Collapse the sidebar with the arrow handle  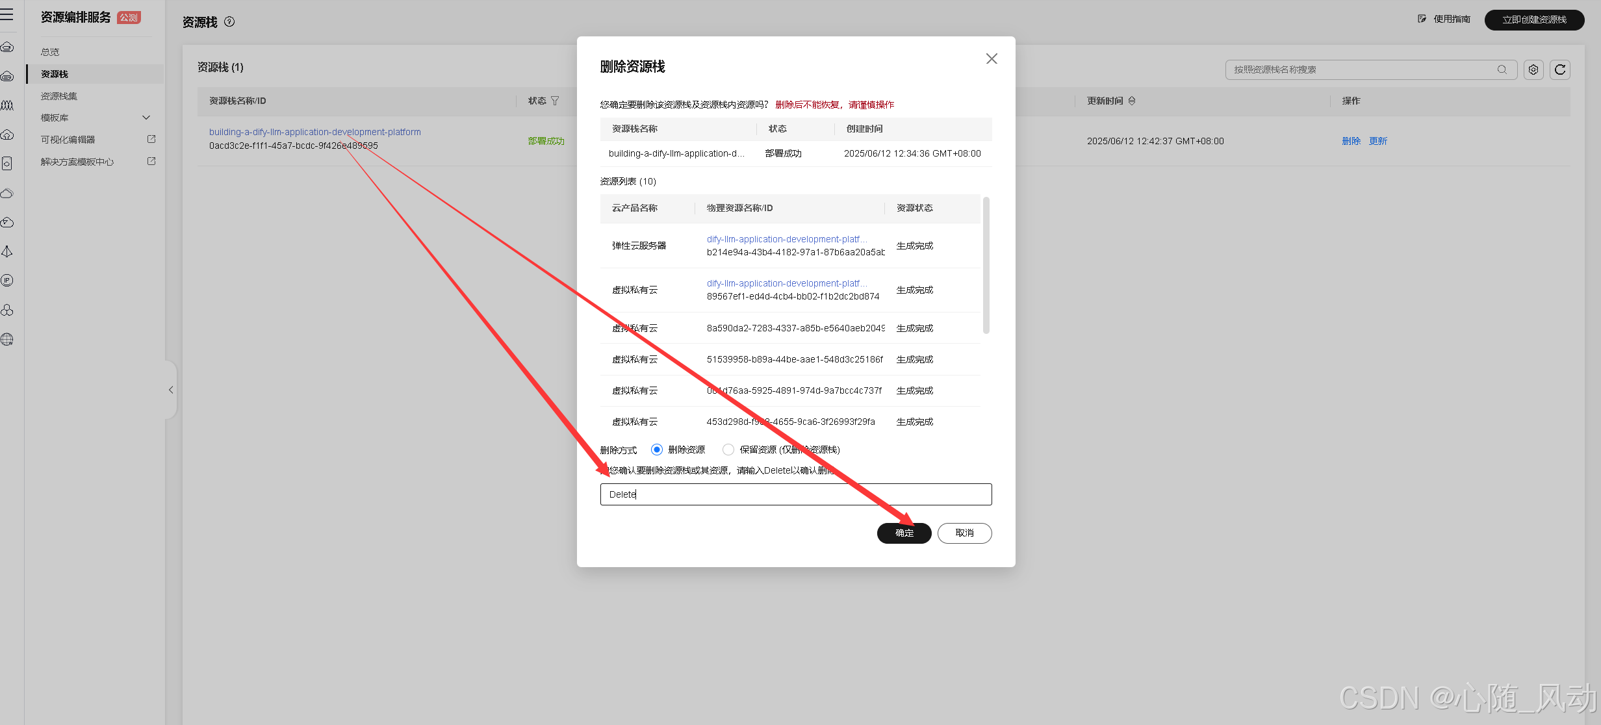coord(170,390)
